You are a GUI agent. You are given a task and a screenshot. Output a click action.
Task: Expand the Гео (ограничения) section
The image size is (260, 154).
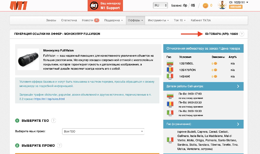point(203,124)
